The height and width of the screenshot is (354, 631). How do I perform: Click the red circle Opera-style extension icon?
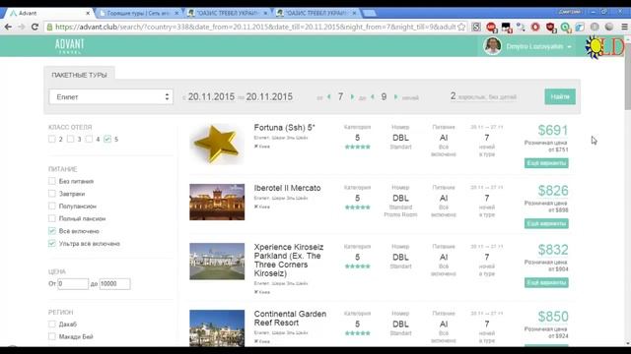click(535, 27)
